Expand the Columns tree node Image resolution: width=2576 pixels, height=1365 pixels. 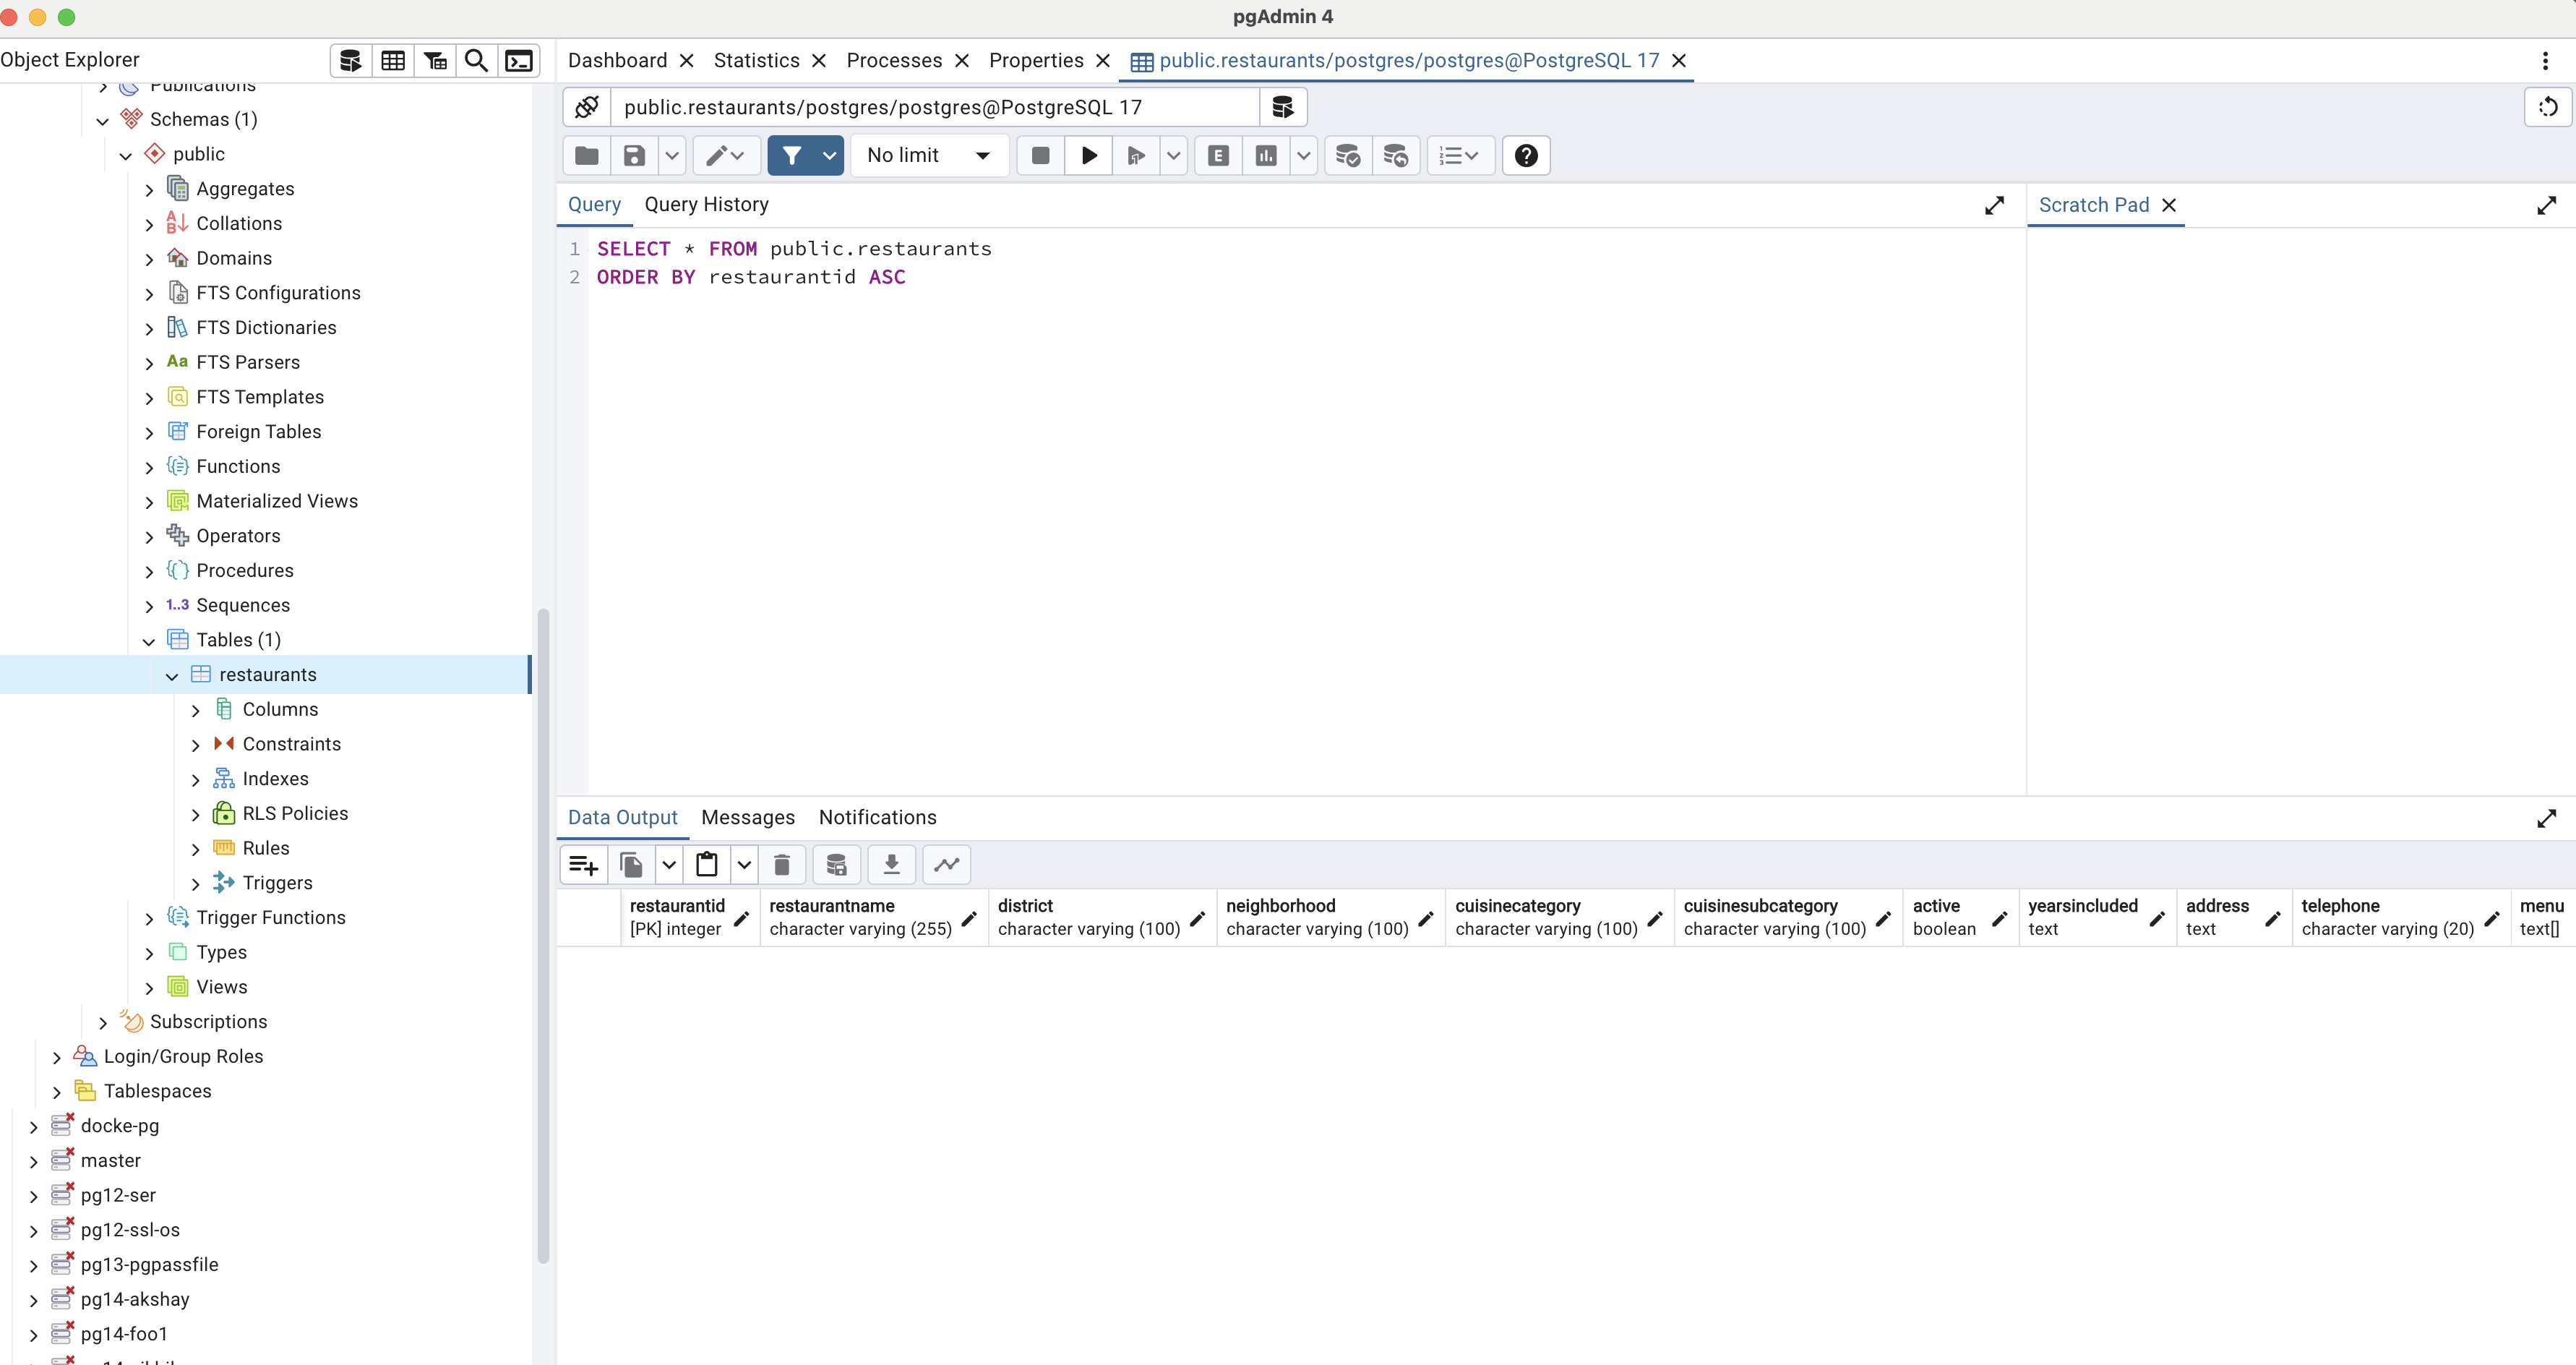tap(196, 710)
